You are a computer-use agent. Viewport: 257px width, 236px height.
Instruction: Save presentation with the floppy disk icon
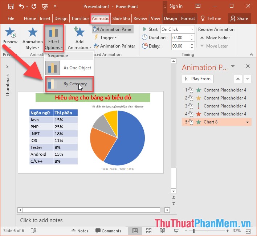tap(11, 7)
